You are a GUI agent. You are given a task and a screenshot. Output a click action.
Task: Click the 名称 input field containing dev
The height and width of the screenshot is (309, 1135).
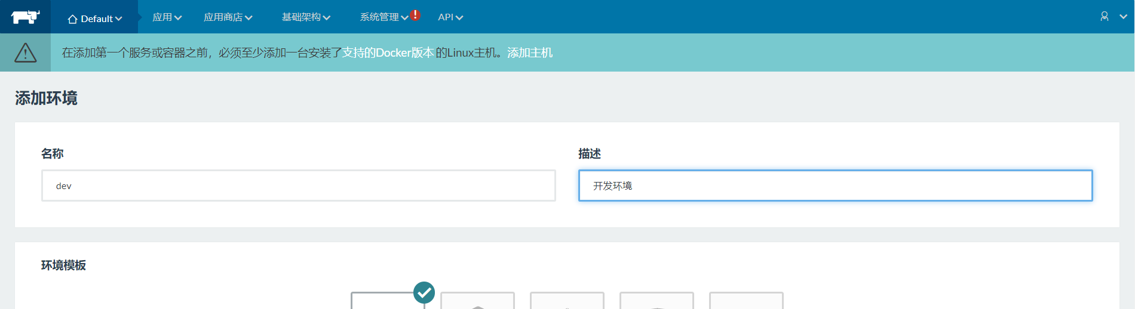point(298,186)
